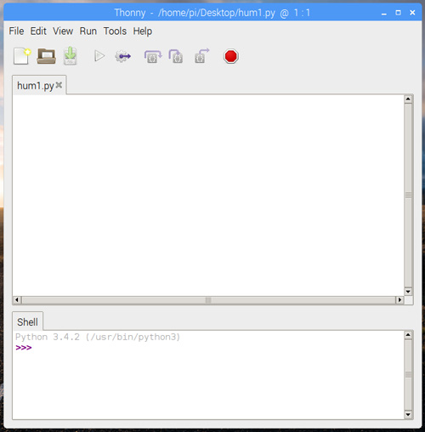The height and width of the screenshot is (432, 425).
Task: Close the hum1.py tab
Action: (x=59, y=85)
